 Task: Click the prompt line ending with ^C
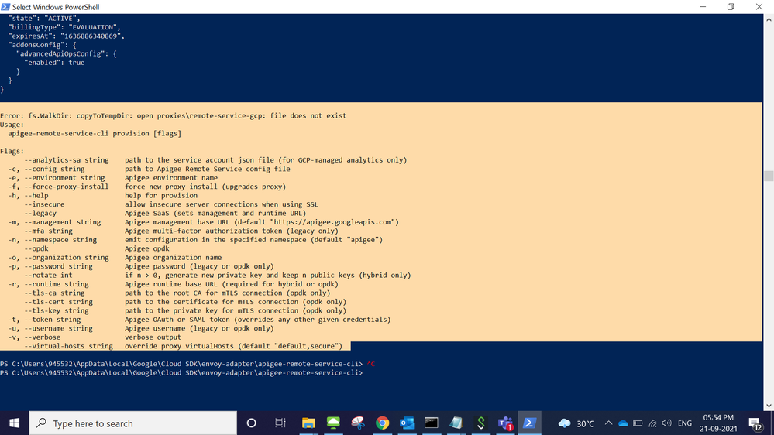187,365
